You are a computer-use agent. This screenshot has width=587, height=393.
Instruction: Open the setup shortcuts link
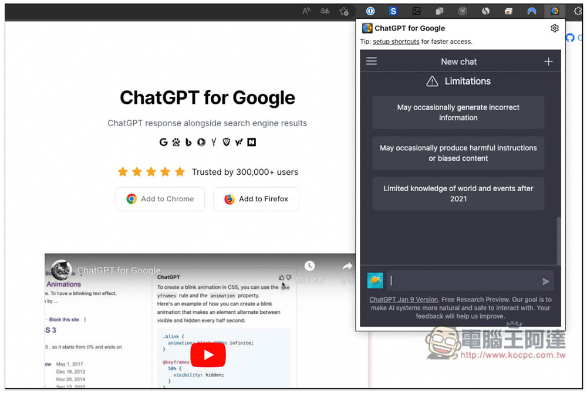click(x=396, y=42)
